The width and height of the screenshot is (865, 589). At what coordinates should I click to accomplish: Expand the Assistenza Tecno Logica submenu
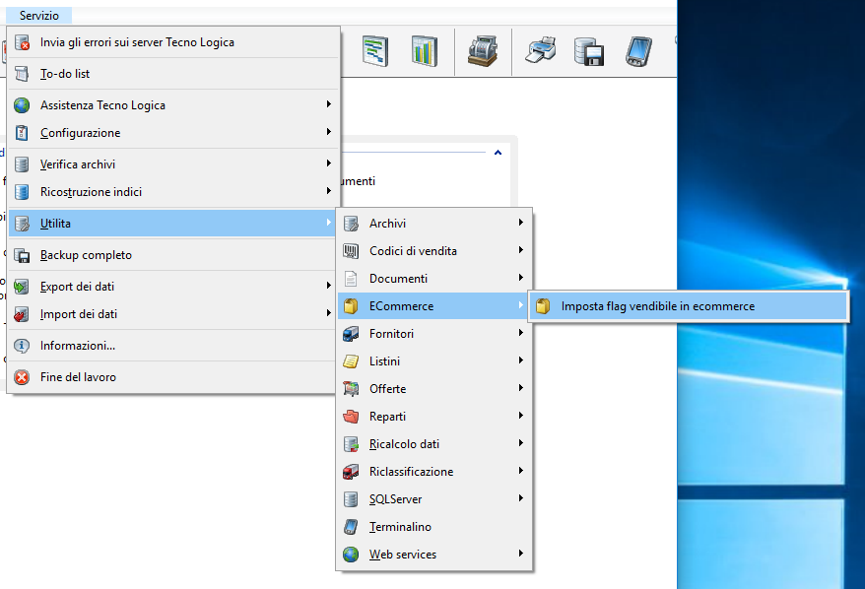click(x=102, y=105)
